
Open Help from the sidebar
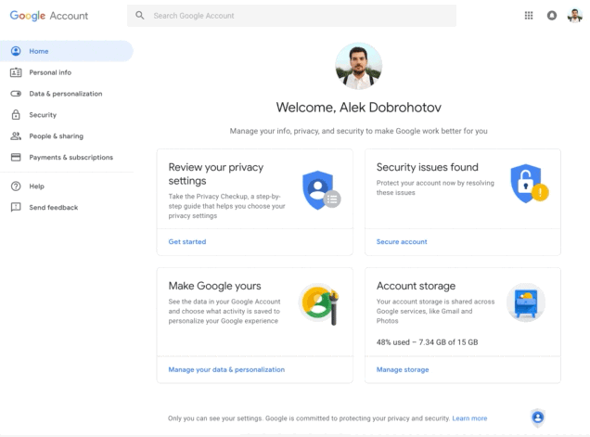(x=67, y=186)
